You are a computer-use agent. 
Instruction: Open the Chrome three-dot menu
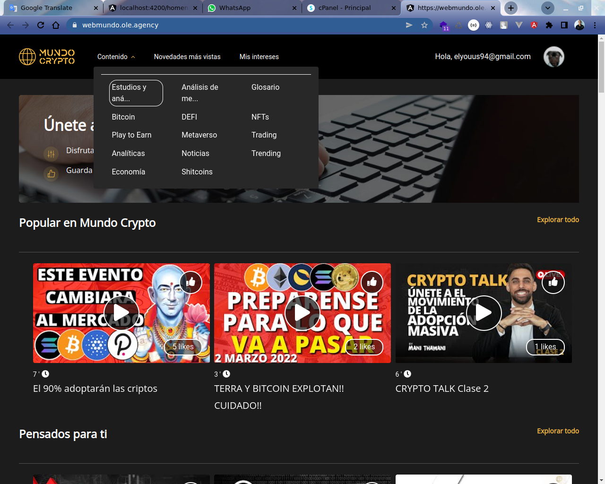point(595,25)
